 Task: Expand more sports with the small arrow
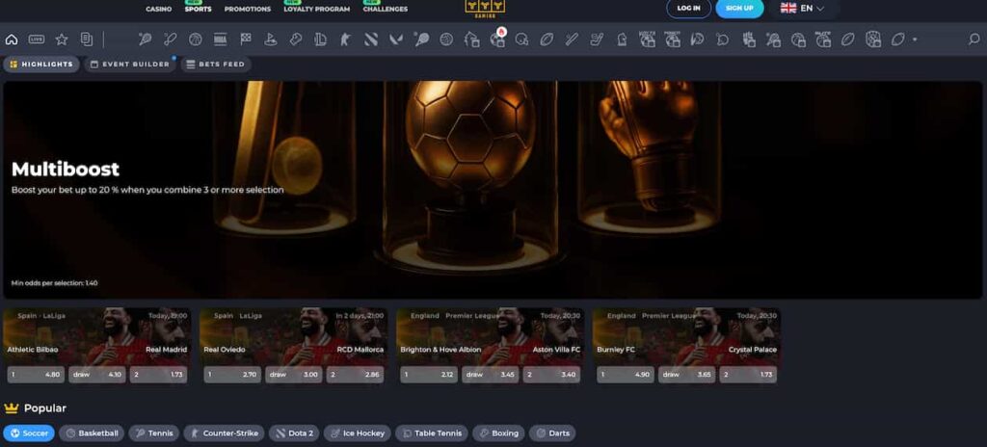(915, 39)
